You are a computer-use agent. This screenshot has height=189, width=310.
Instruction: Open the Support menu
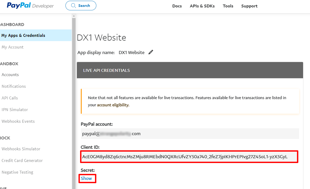249,6
